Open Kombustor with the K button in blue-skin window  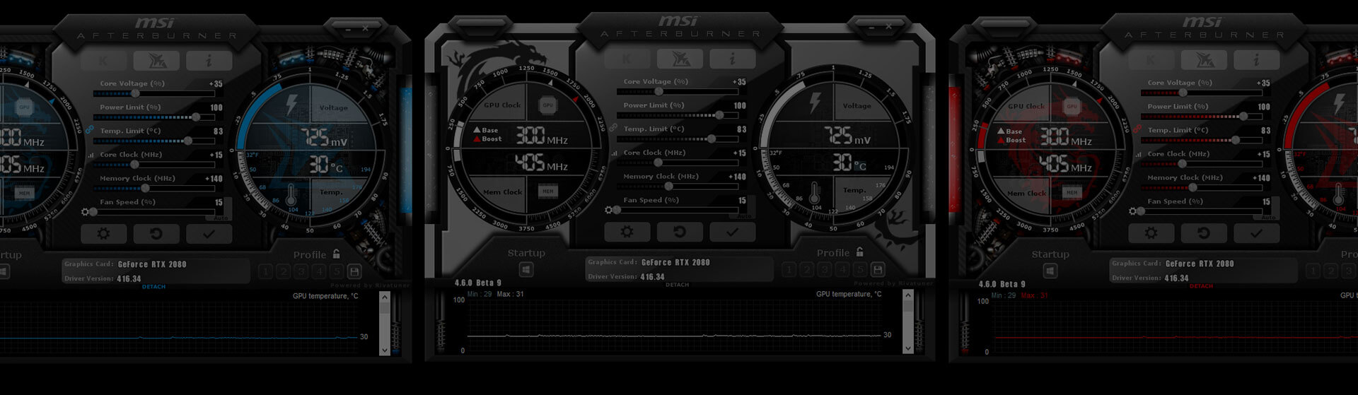(104, 61)
